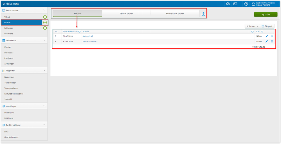This screenshot has height=144, width=281.
Task: Open Statistikk in the sidebar
Action: tap(8, 99)
